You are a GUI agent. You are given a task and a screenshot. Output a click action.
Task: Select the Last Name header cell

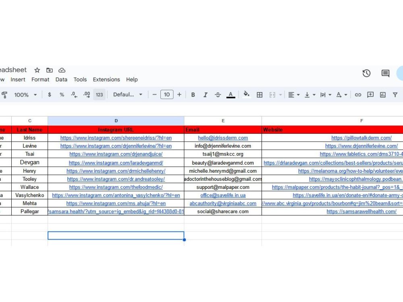[x=29, y=130]
